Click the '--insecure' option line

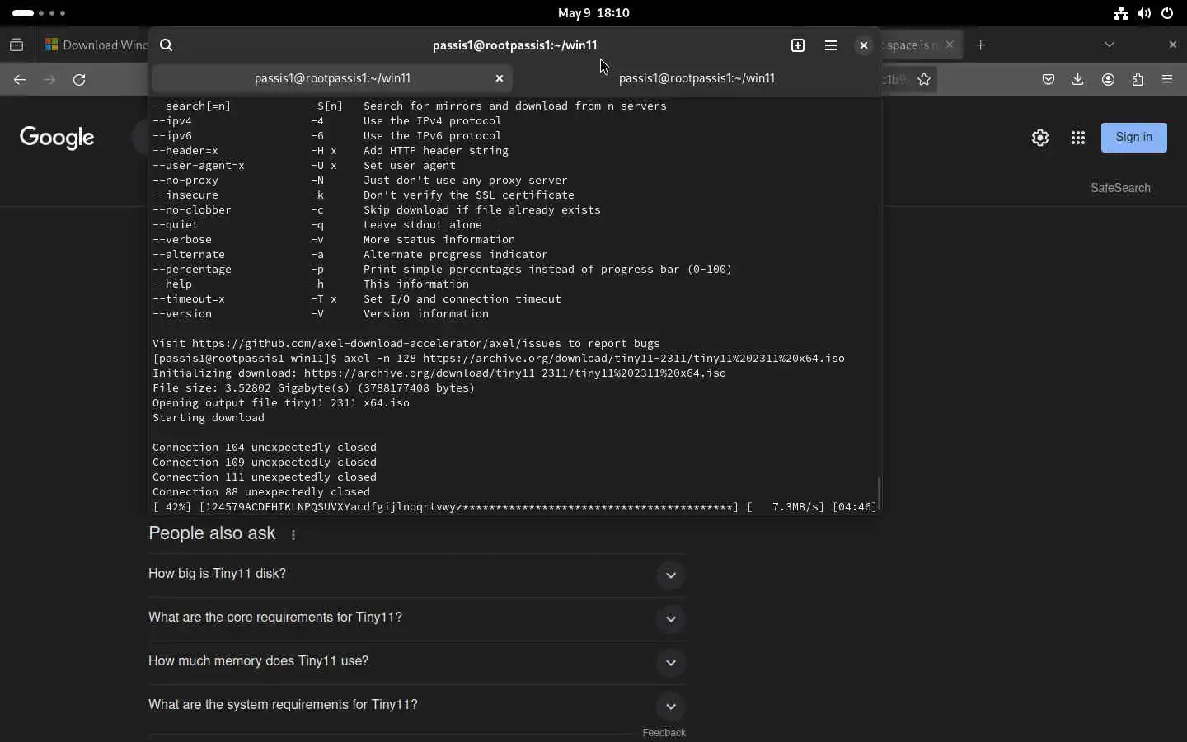tap(364, 195)
